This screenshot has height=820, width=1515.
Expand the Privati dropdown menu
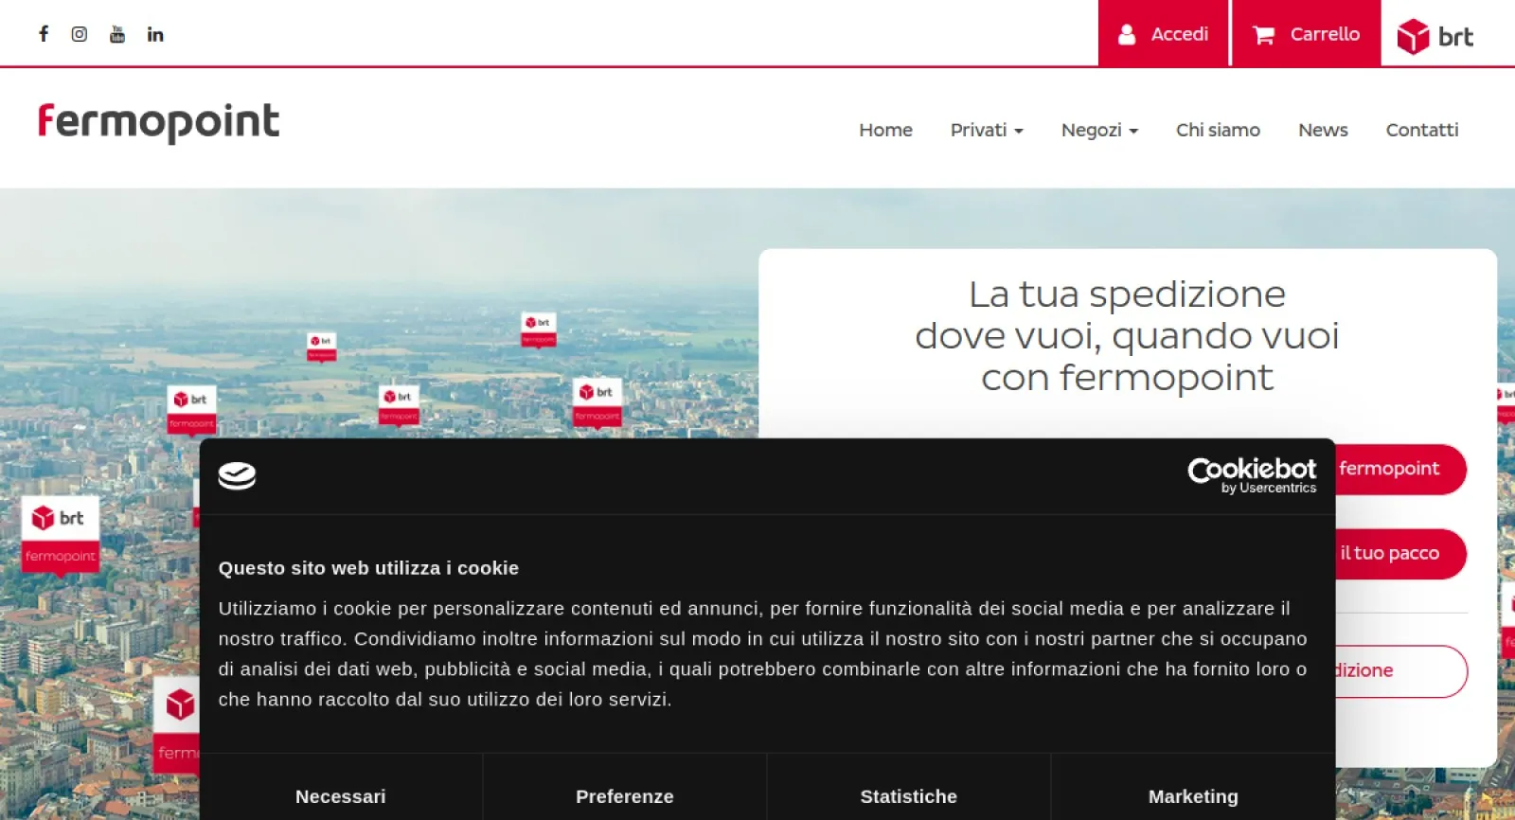point(987,130)
